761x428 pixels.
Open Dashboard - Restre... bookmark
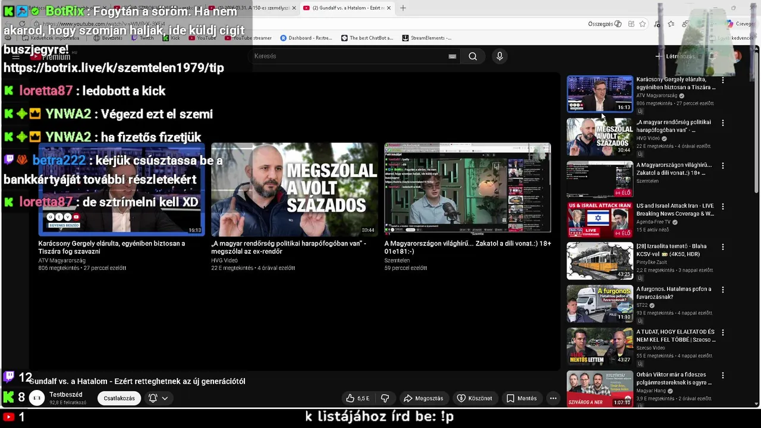306,38
